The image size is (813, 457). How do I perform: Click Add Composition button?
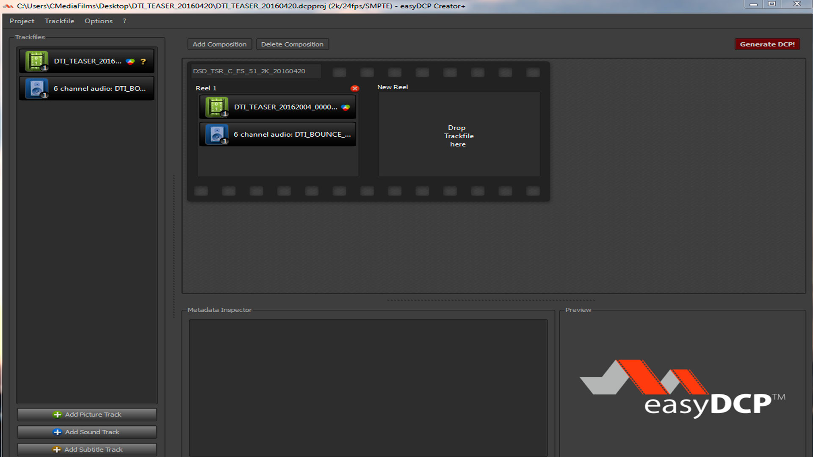219,44
